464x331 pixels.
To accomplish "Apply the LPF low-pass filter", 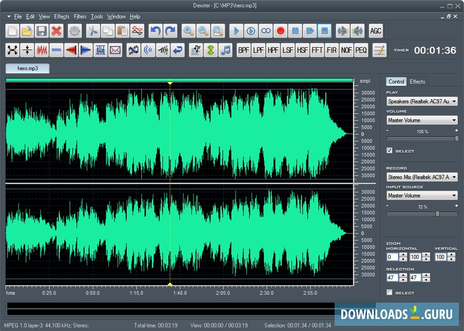I will tap(258, 50).
